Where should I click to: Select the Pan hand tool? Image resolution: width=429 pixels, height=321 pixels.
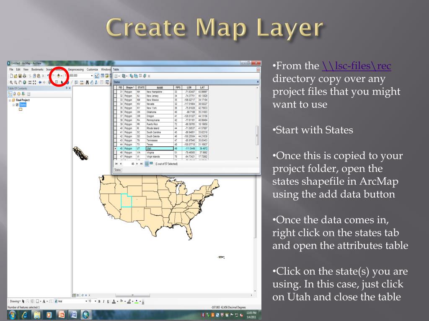tap(20, 82)
